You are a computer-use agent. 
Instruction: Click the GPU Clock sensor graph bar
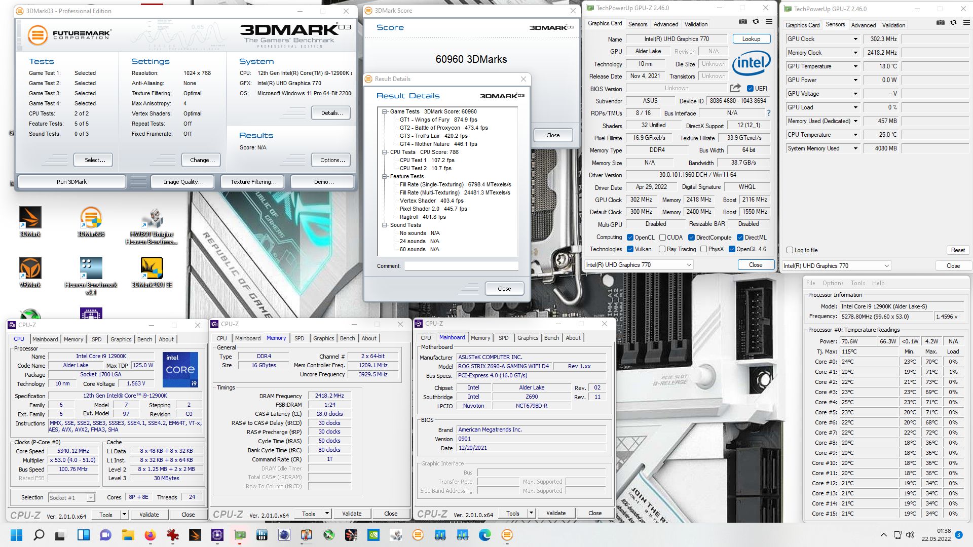tap(935, 39)
